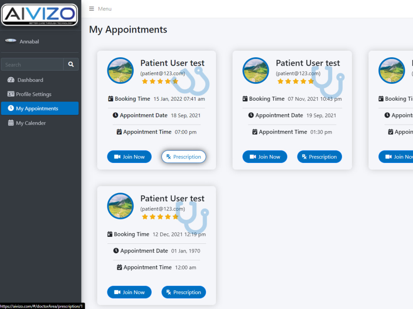413x309 pixels.
Task: Click the hamburger Menu icon
Action: [x=91, y=9]
